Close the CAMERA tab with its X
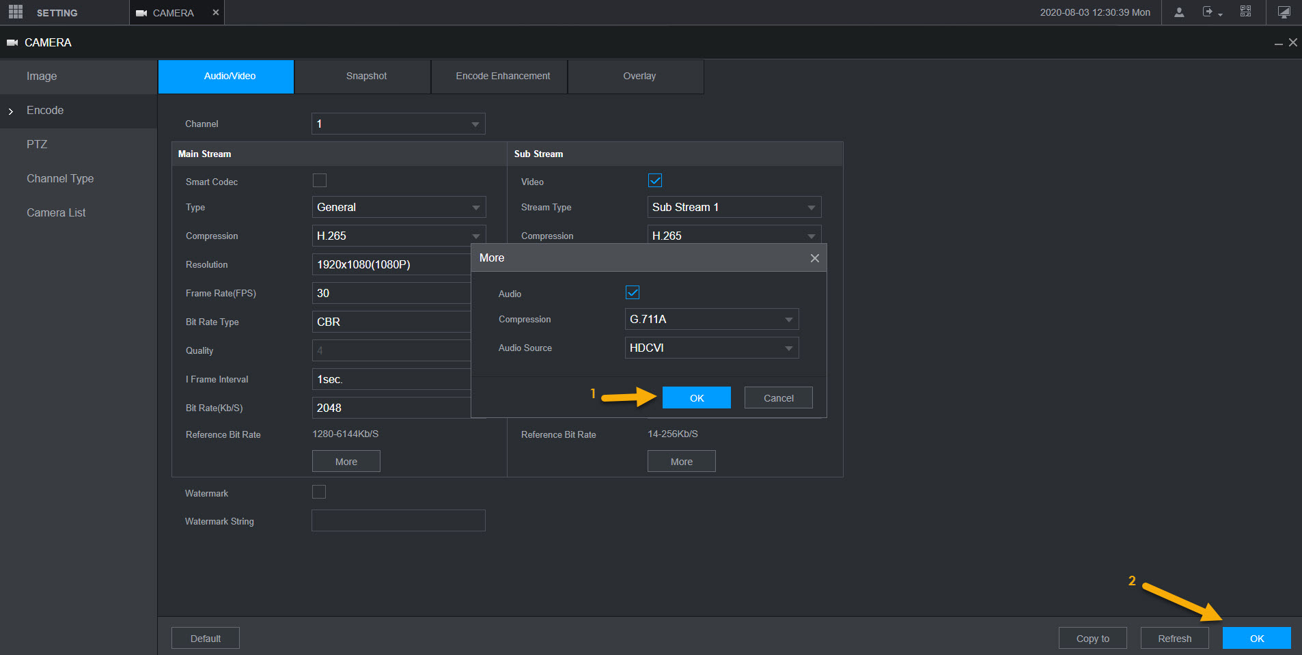 point(216,12)
